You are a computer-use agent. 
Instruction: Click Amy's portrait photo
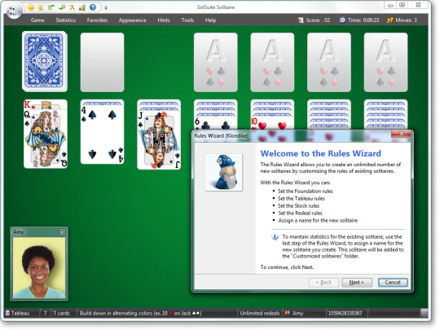tap(39, 268)
